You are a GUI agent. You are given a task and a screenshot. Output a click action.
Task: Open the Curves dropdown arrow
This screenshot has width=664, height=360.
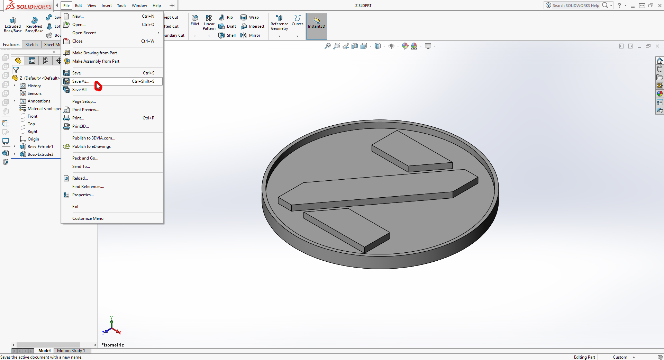pos(297,36)
